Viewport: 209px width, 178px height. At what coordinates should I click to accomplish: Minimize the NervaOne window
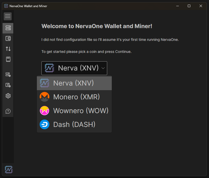[x=178, y=6]
